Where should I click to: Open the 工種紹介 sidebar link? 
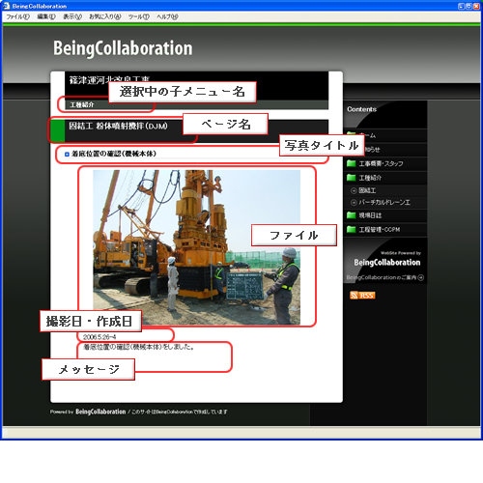point(370,178)
